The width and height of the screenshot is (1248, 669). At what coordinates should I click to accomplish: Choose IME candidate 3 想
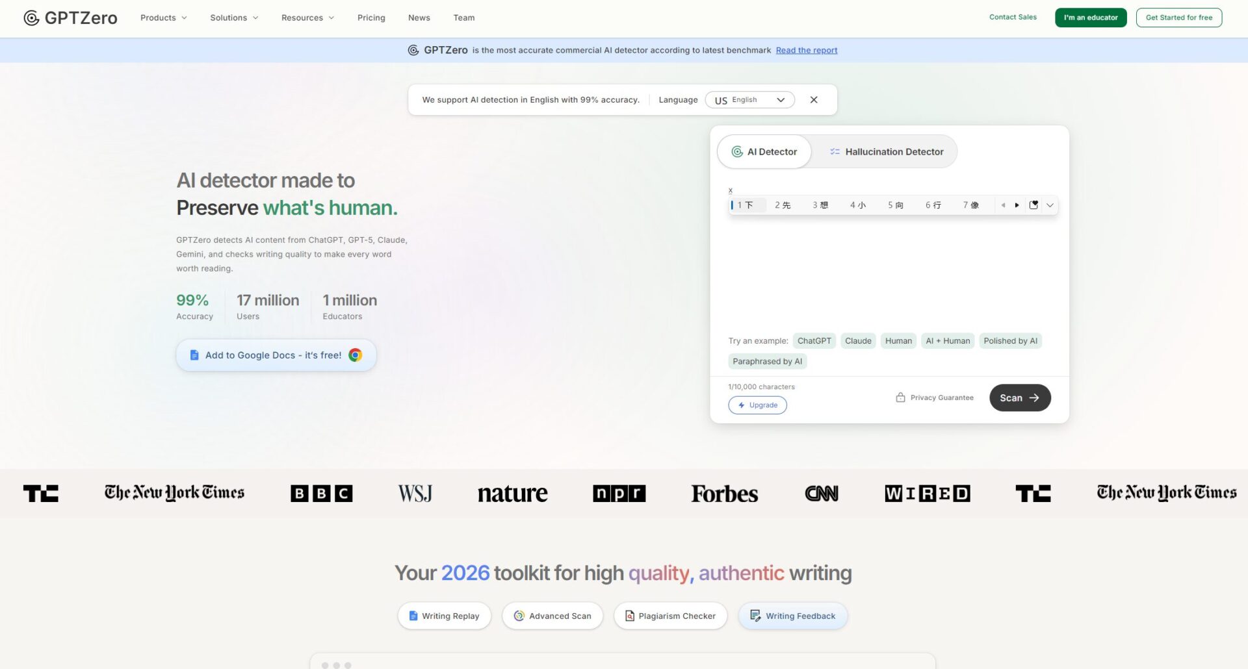(820, 205)
